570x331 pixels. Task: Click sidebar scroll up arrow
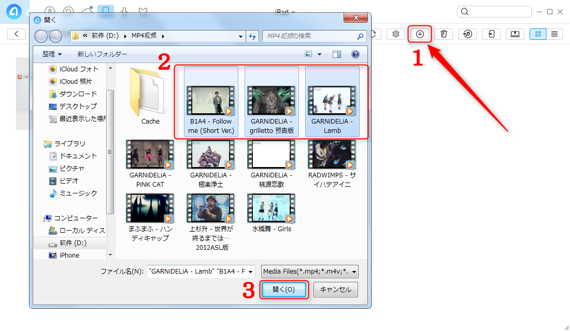(110, 68)
